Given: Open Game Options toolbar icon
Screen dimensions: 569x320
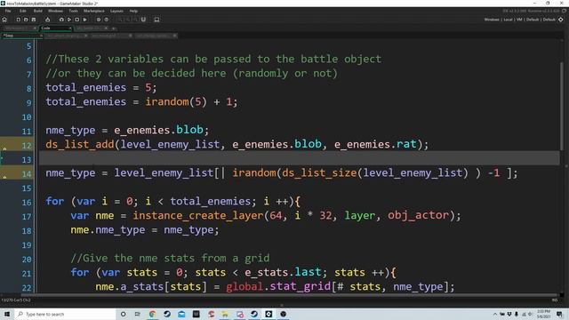Looking at the screenshot, I should pyautogui.click(x=99, y=20).
